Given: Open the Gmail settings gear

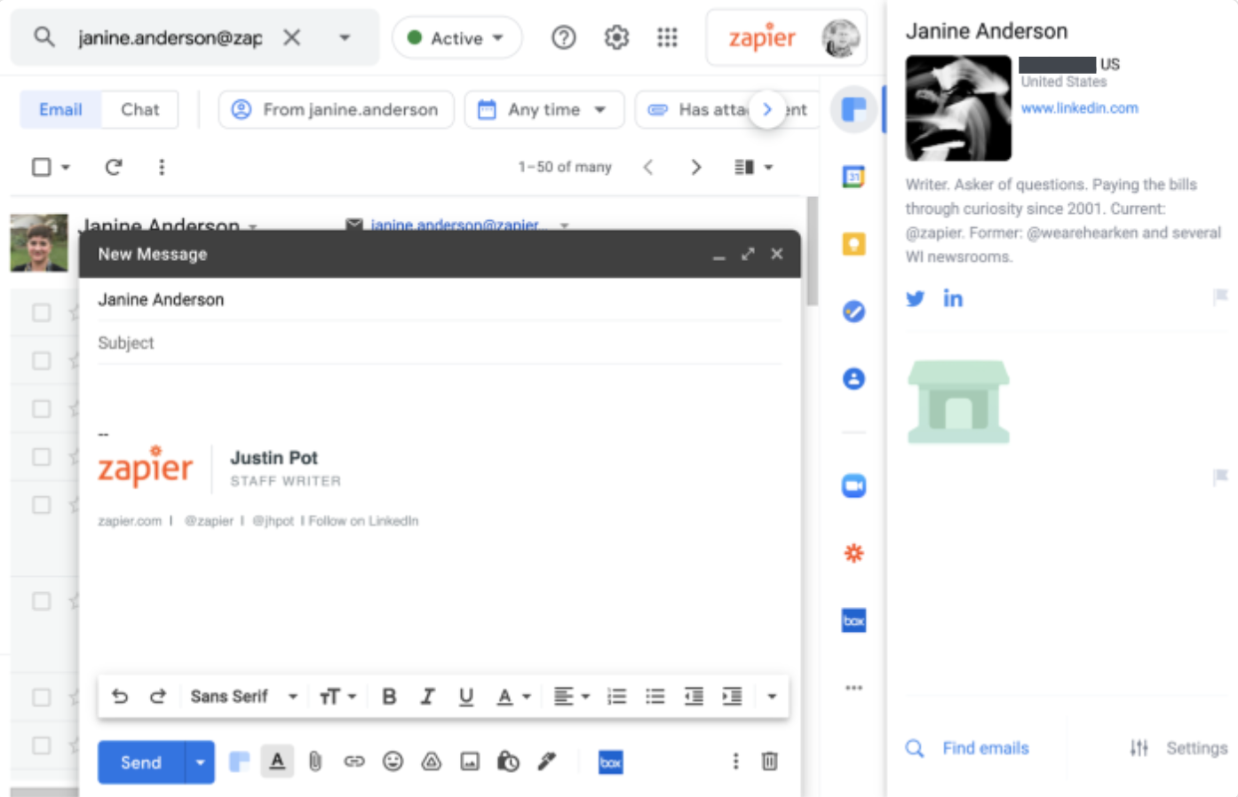Looking at the screenshot, I should click(x=616, y=37).
